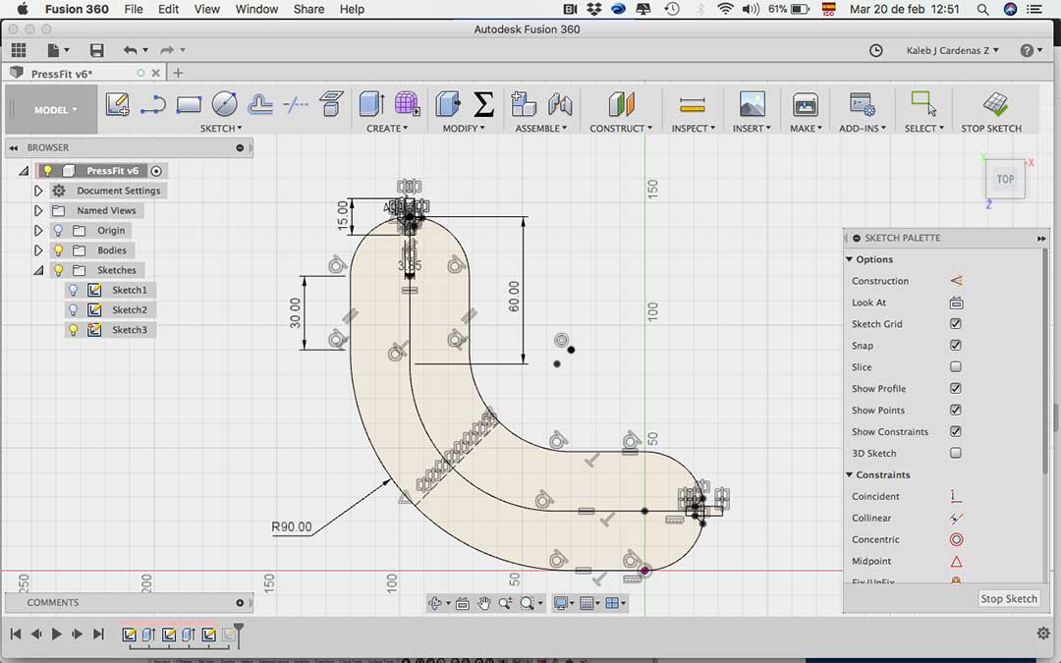Viewport: 1061px width, 663px height.
Task: Disable the Sketch Grid checkbox
Action: point(956,324)
